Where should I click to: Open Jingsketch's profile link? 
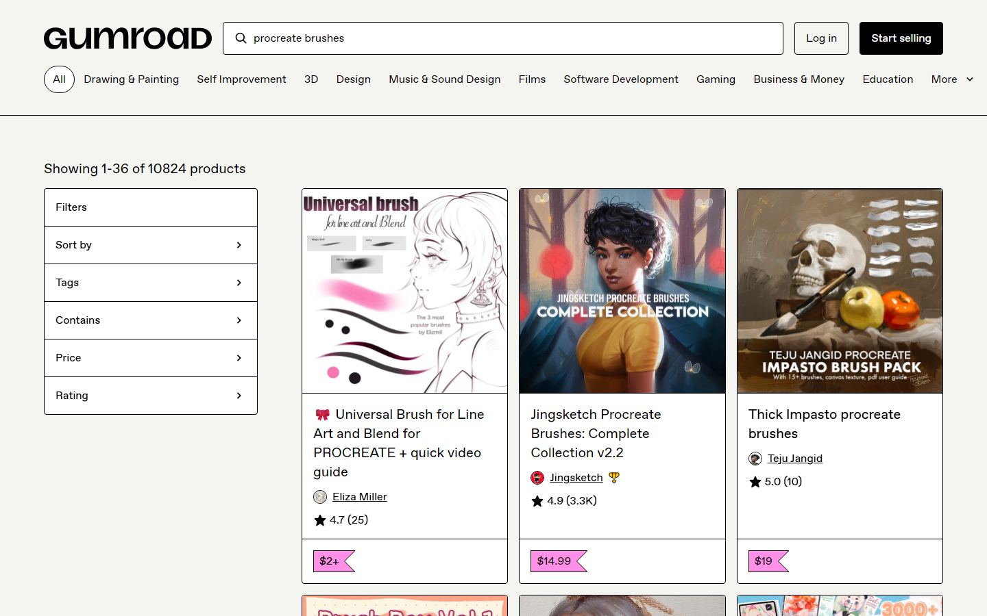tap(576, 478)
